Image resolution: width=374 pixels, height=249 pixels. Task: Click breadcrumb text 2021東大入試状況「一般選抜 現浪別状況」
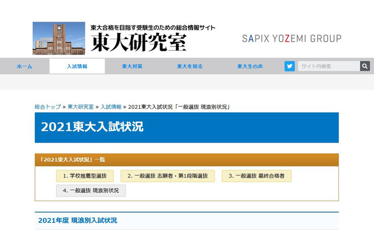click(179, 107)
